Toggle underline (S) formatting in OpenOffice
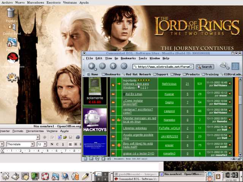The image size is (243, 182). 63,144
